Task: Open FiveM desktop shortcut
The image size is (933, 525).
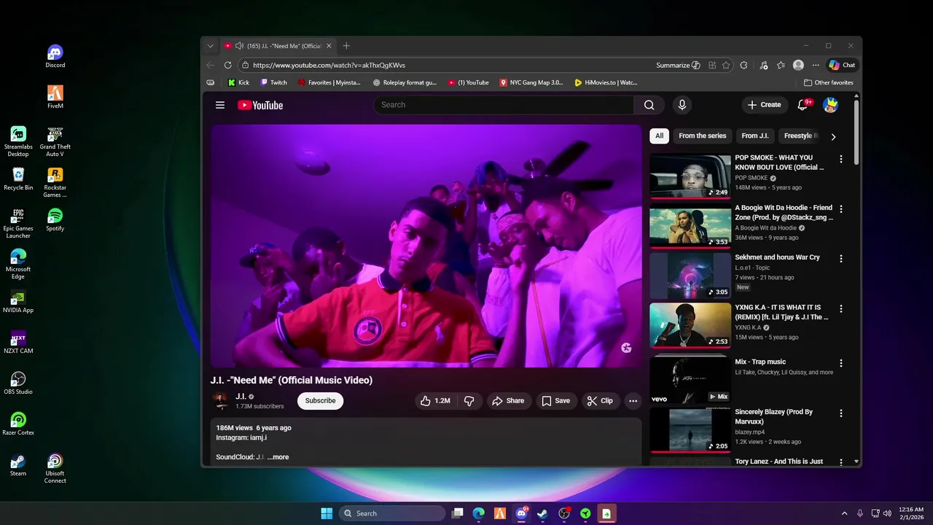Action: click(x=55, y=97)
